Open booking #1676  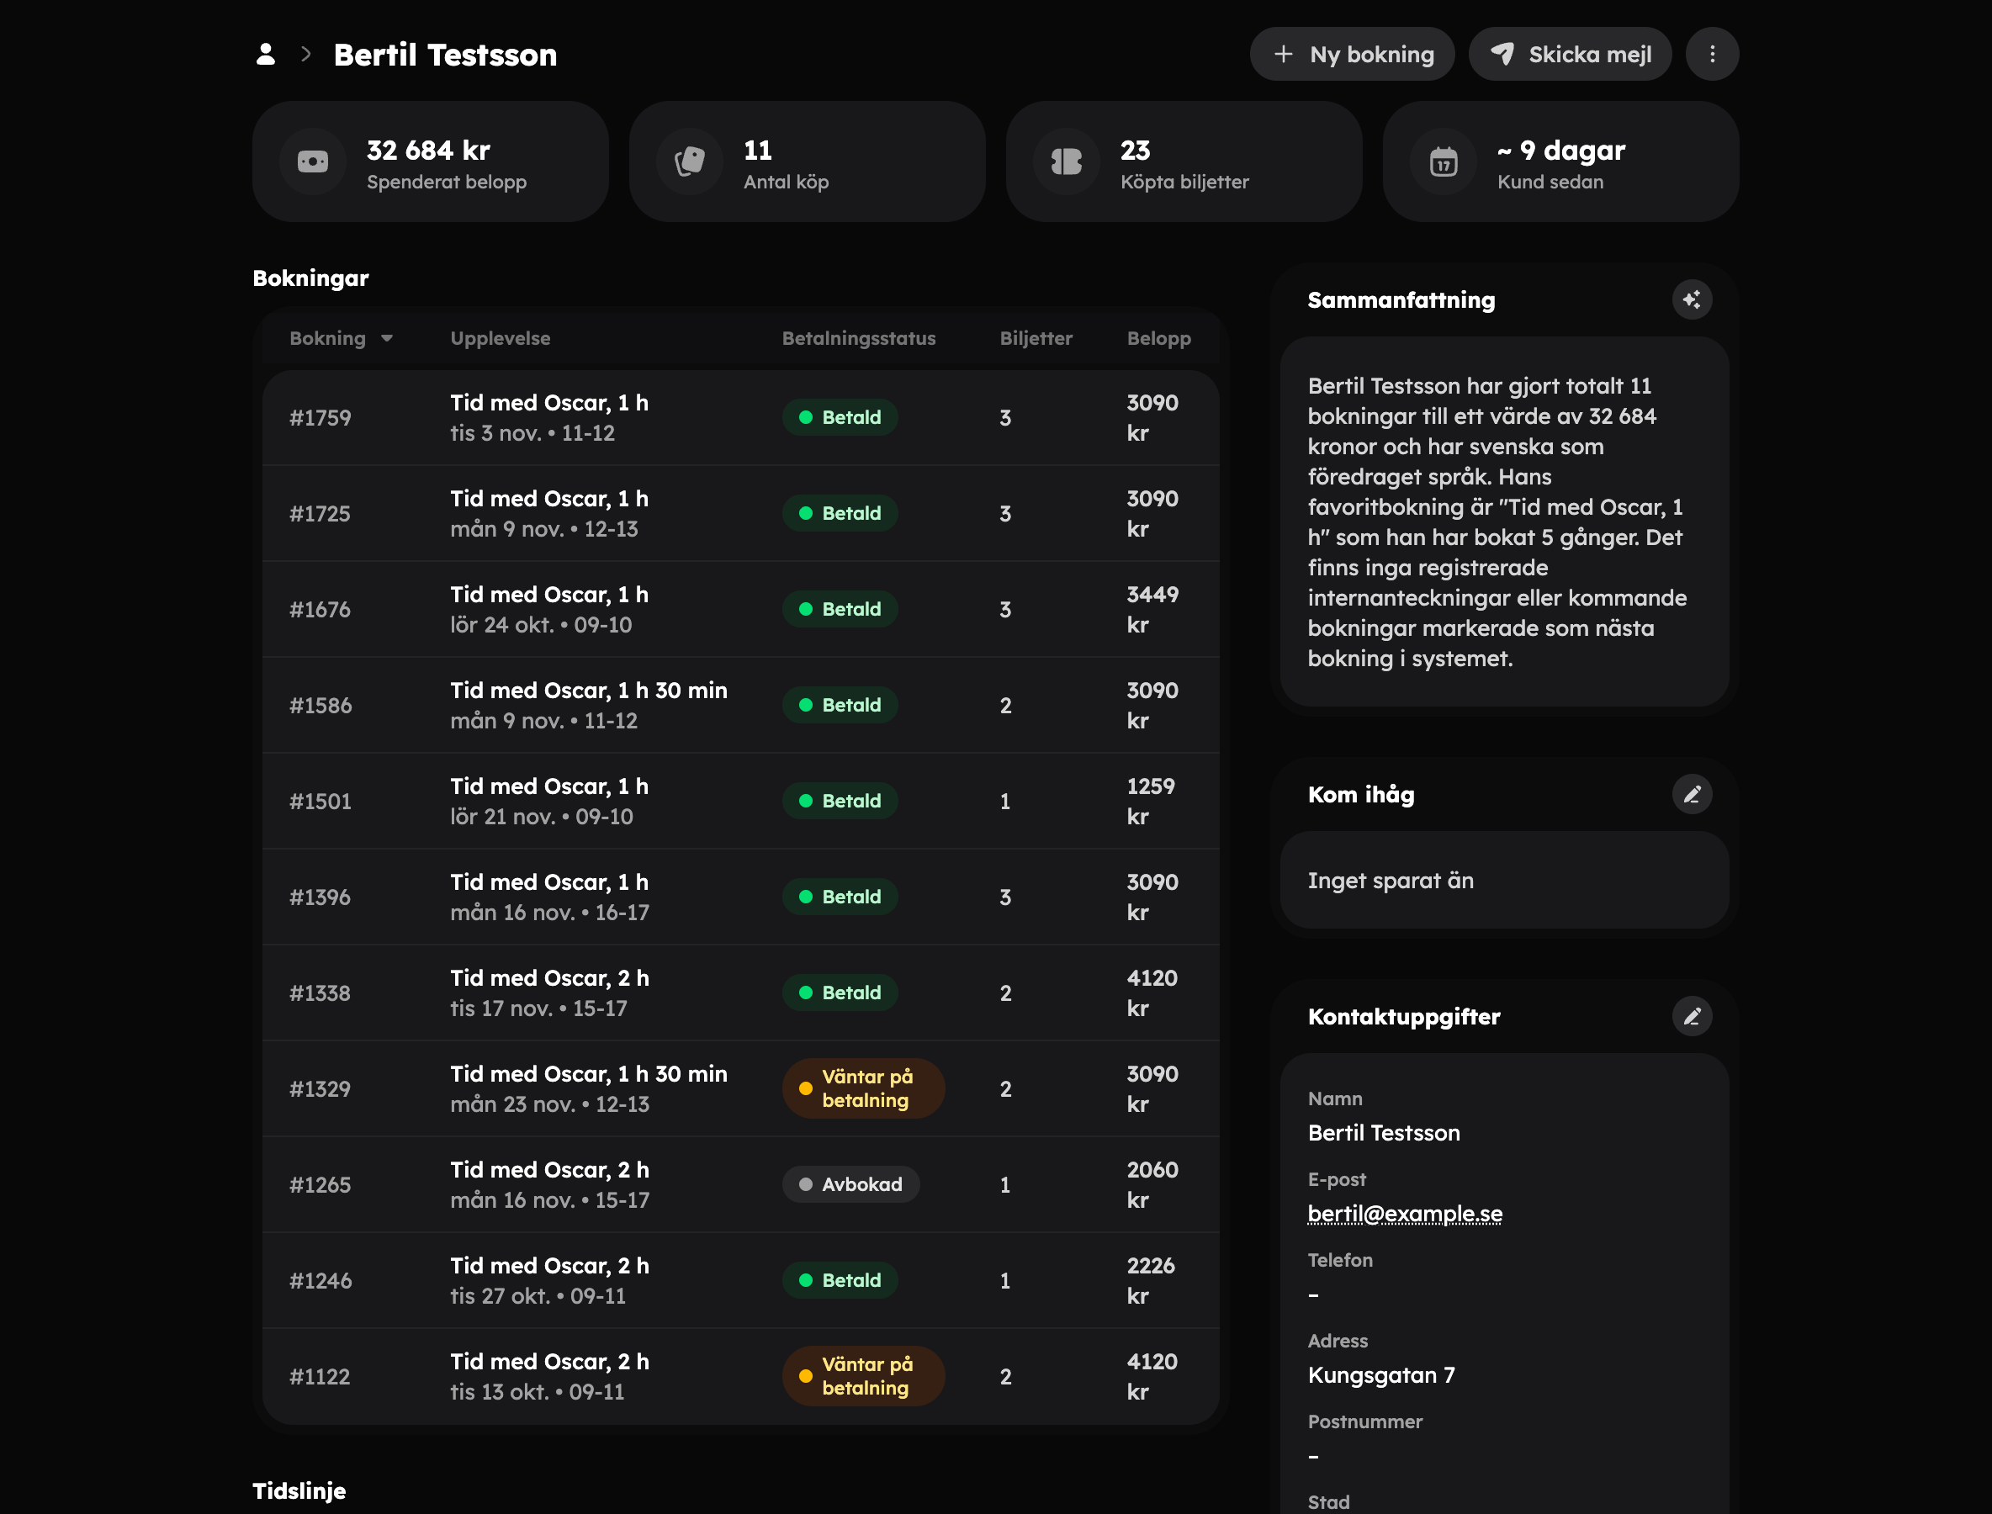pyautogui.click(x=740, y=609)
